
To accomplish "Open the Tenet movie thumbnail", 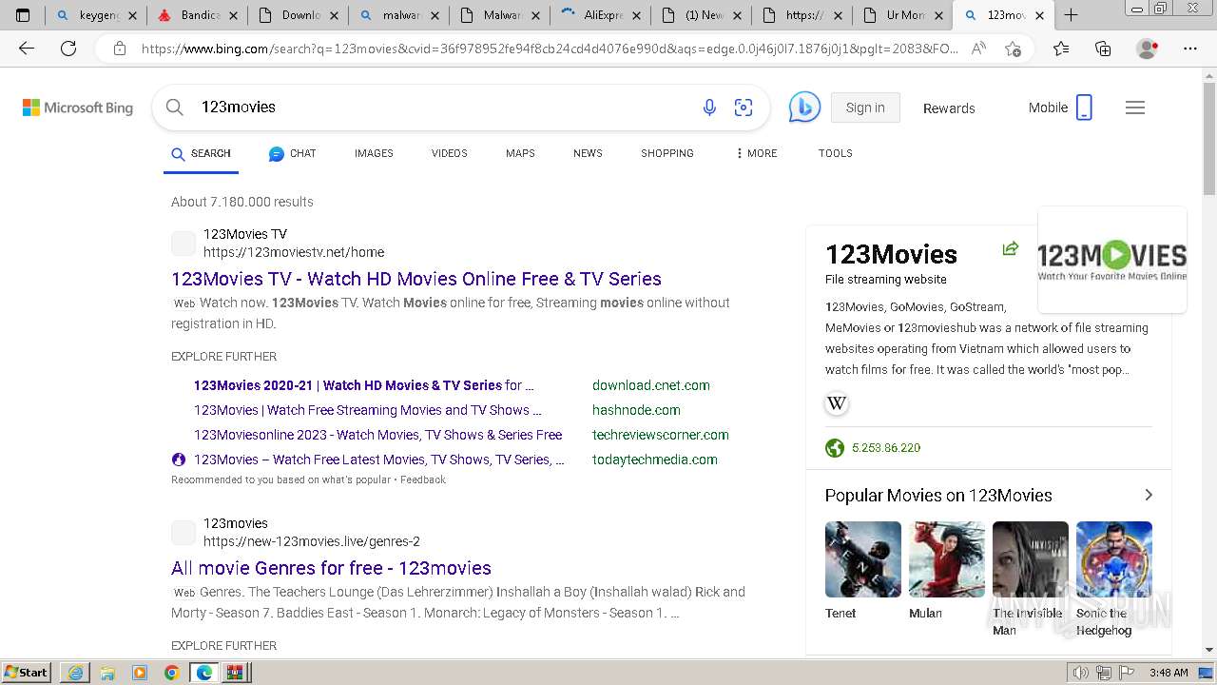I will [x=863, y=559].
